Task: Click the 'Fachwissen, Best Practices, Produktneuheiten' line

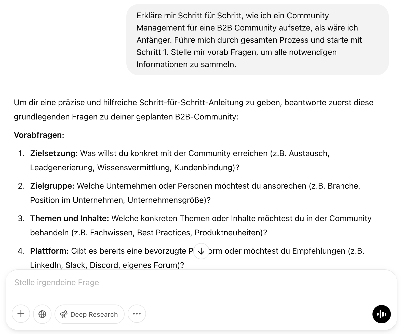Action: pyautogui.click(x=148, y=233)
